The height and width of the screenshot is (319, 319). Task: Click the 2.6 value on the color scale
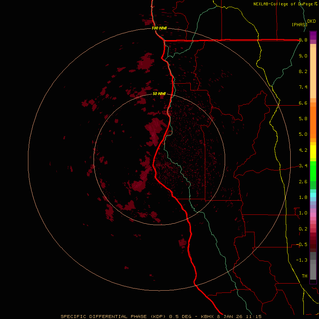[303, 182]
